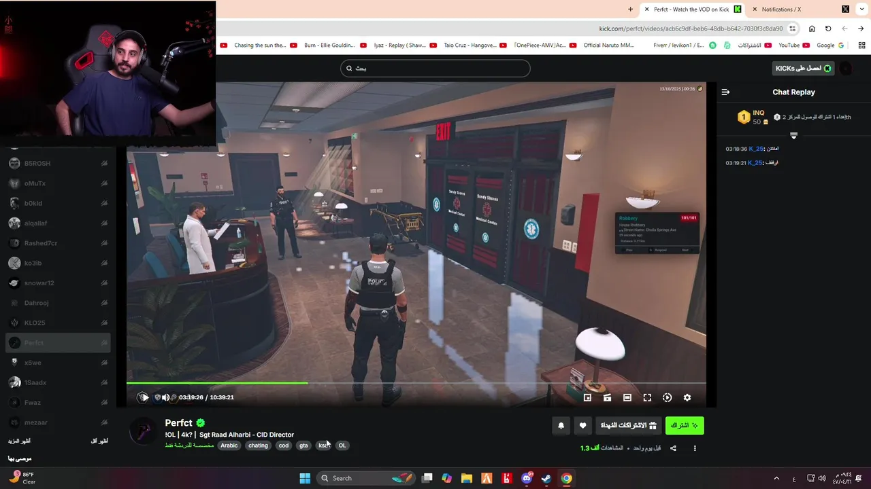The width and height of the screenshot is (871, 489).
Task: Collapse the Chat Replay panel
Action: click(x=725, y=92)
